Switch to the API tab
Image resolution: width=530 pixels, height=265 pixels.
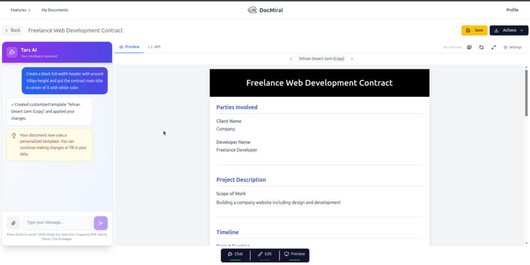pos(154,47)
